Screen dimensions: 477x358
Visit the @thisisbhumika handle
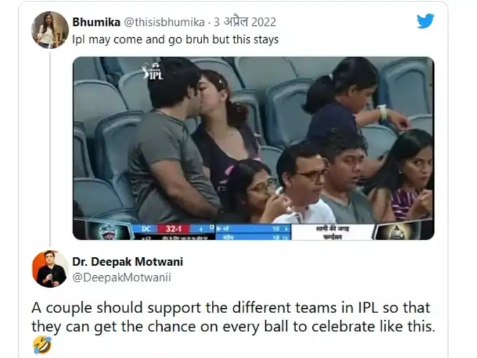164,22
